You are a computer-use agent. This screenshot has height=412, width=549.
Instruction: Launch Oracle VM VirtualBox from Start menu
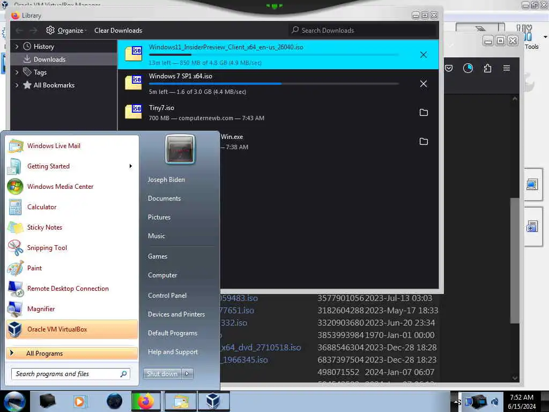tap(72, 329)
